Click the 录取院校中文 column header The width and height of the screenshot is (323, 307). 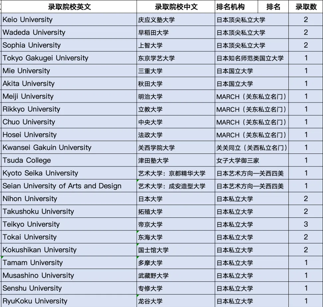tap(176, 7)
